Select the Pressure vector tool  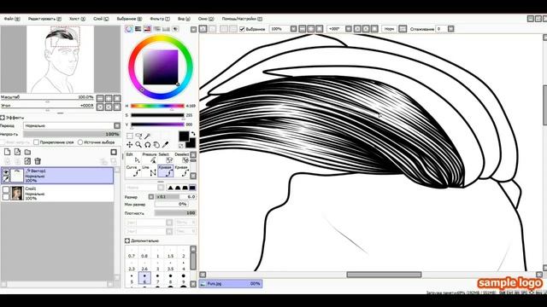(x=150, y=158)
